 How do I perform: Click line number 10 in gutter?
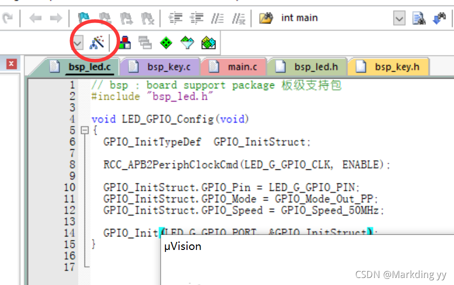(x=69, y=188)
